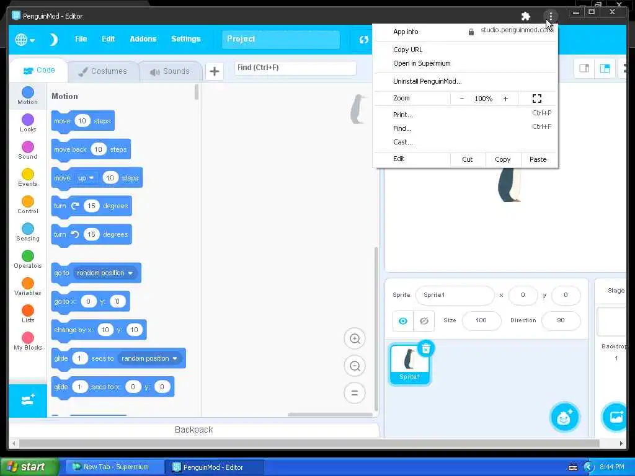Click the fullscreen icon in Zoom row
The height and width of the screenshot is (476, 635).
point(537,99)
